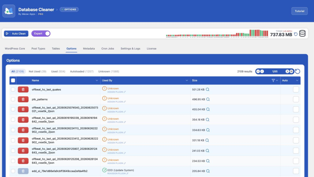Inspect 234.53 KB value with magnifier
The image size is (314, 177).
[208, 161]
